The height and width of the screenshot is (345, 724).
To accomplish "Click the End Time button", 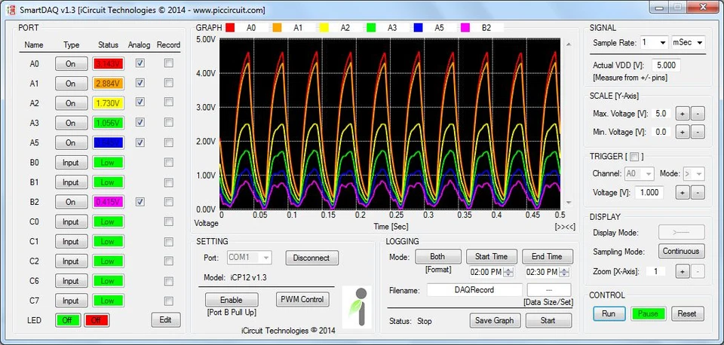I will pyautogui.click(x=548, y=256).
